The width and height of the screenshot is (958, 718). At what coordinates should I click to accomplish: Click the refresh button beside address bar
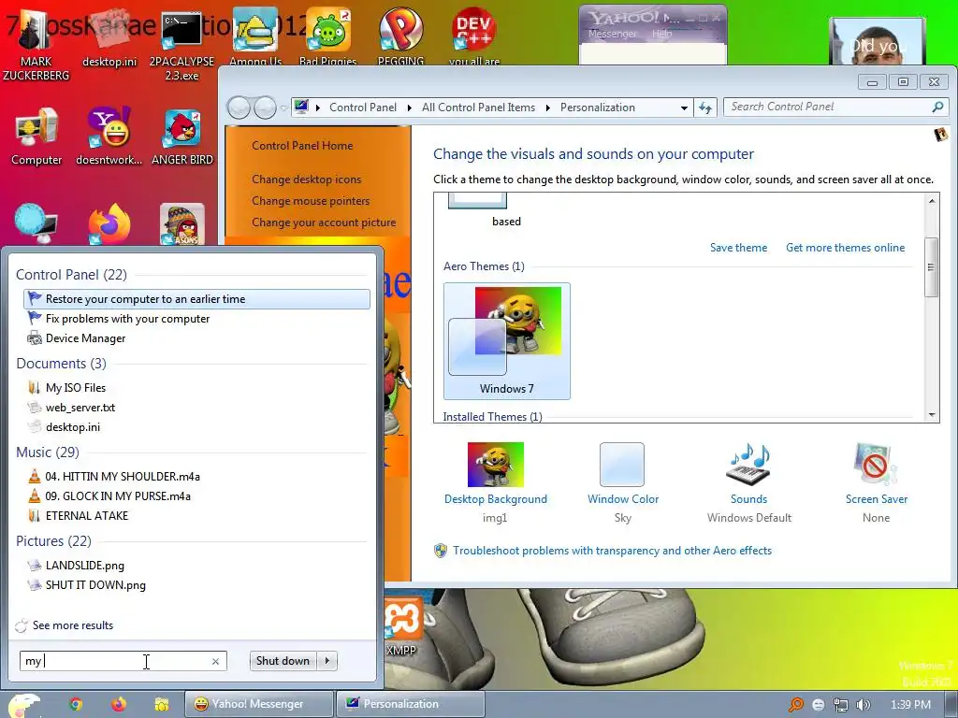pos(705,108)
